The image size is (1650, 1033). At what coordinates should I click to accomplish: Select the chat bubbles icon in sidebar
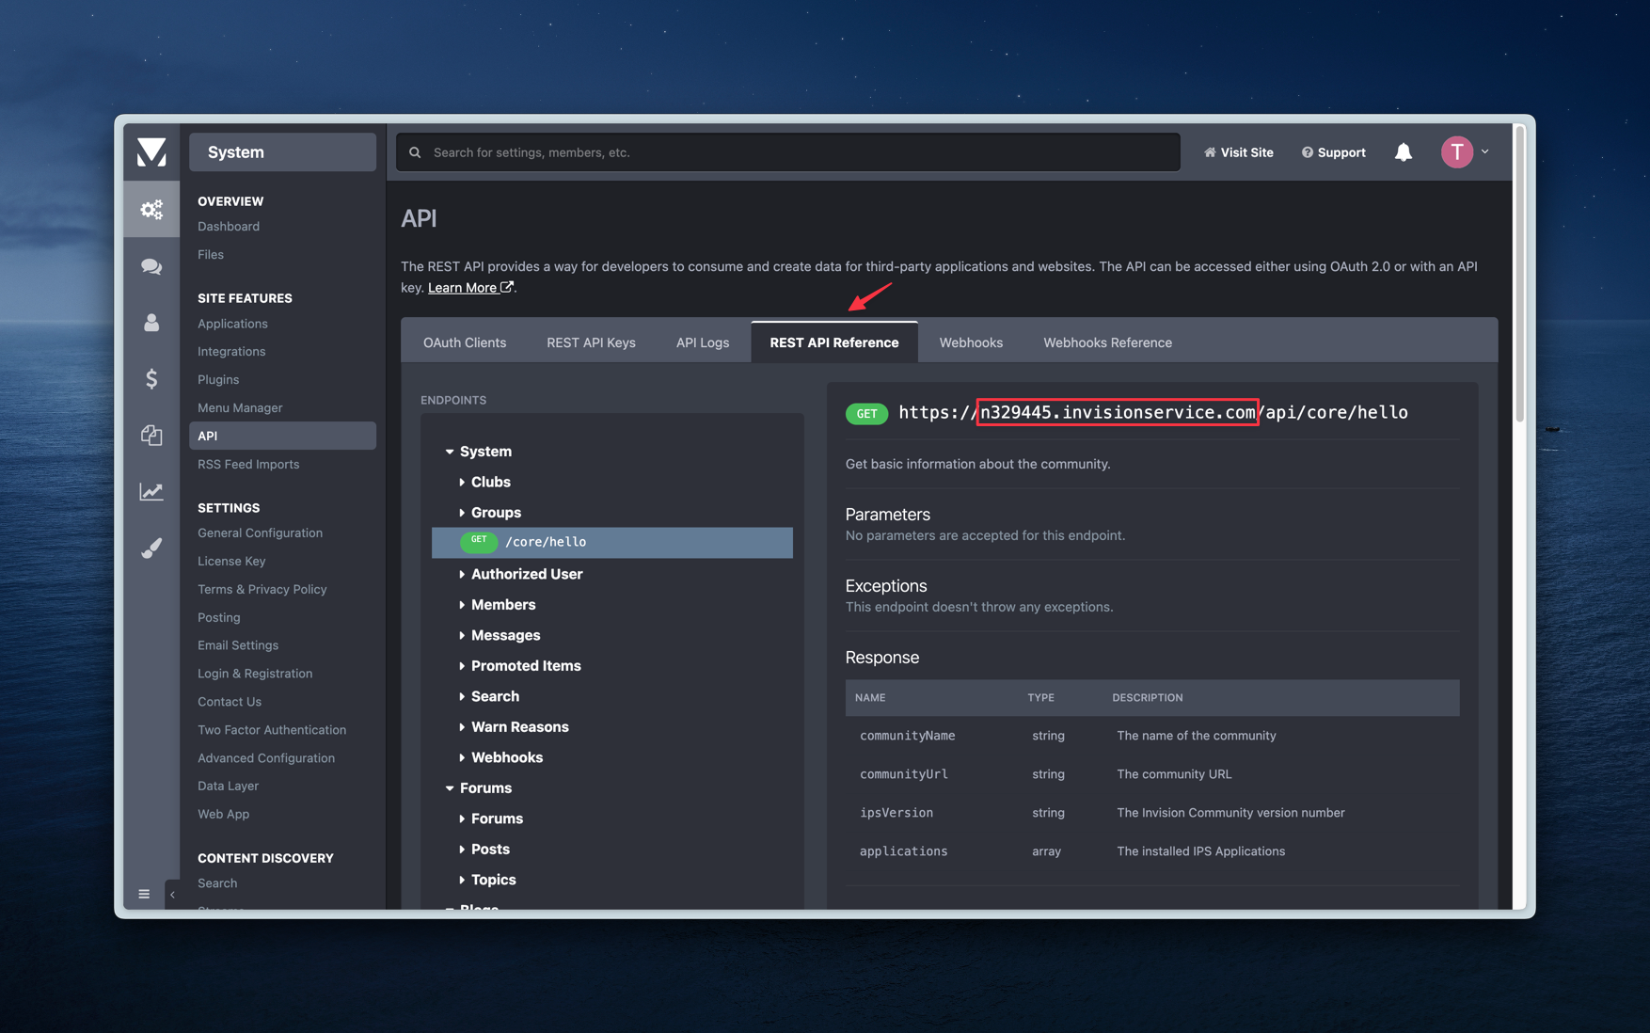(x=151, y=266)
